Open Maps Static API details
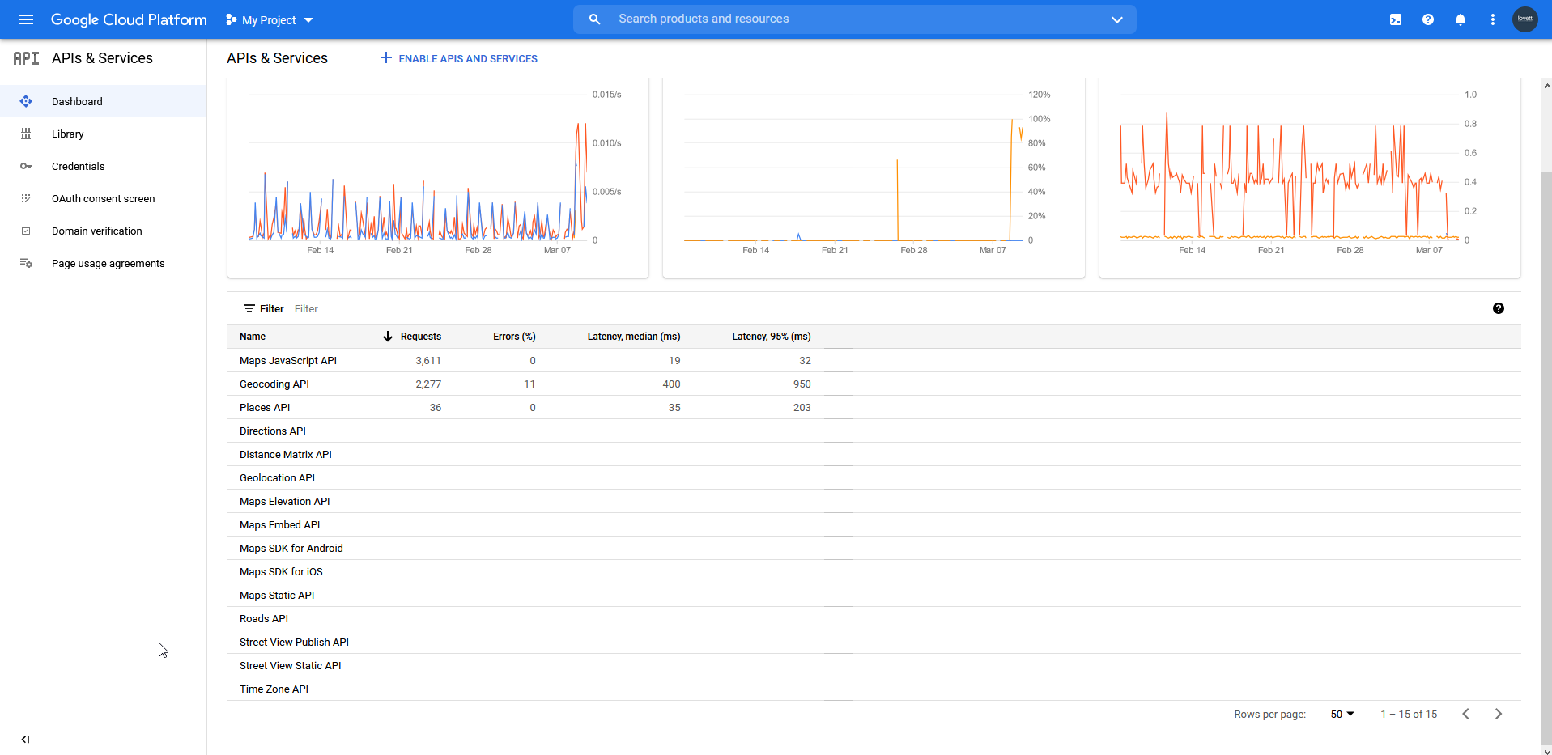Viewport: 1552px width, 755px height. 277,596
